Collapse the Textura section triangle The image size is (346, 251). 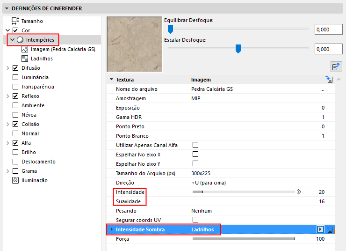(111, 79)
